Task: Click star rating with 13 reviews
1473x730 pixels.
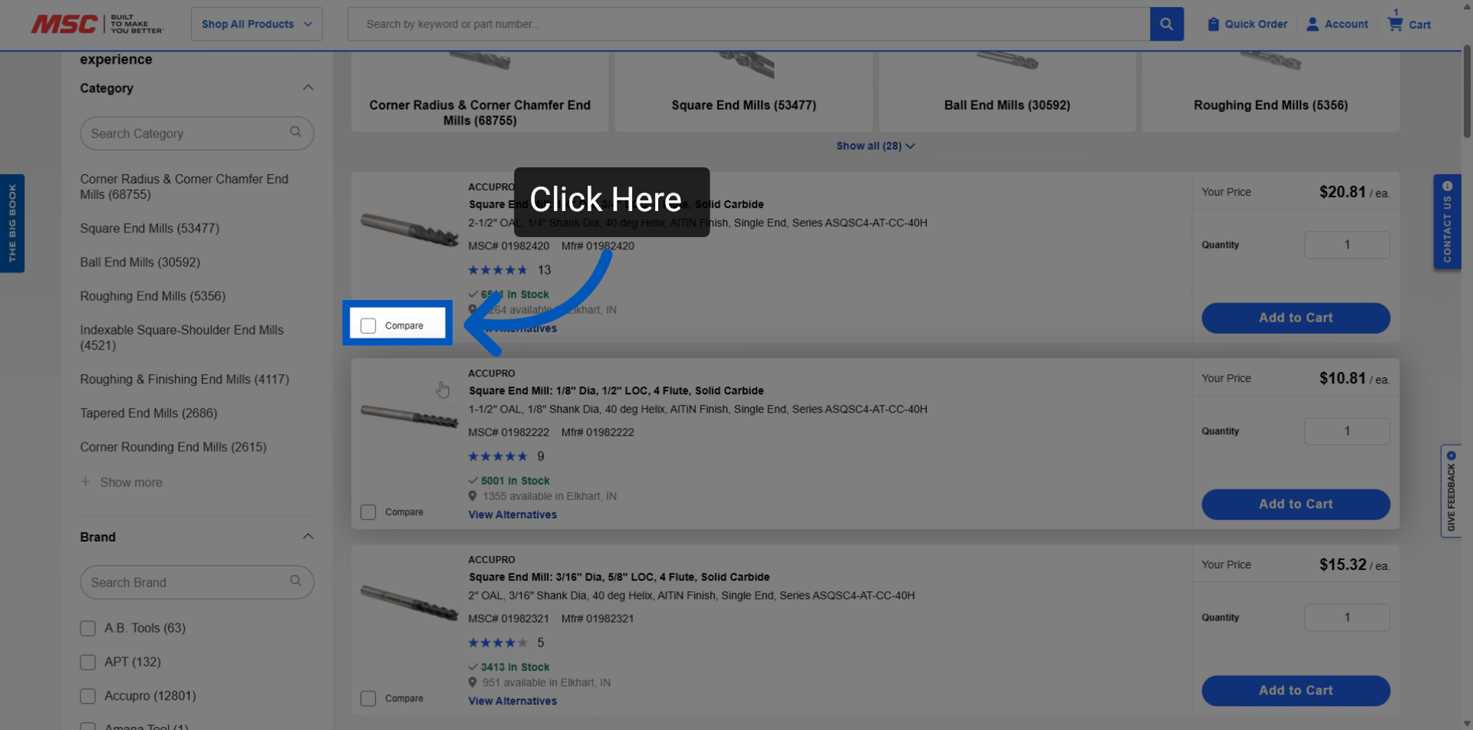Action: click(x=498, y=270)
